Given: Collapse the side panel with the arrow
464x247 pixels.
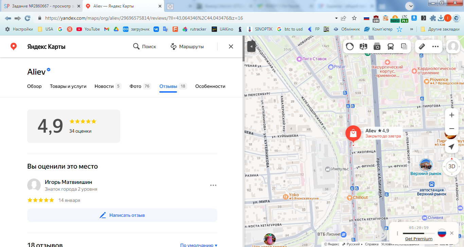Looking at the screenshot, I should coord(251,46).
